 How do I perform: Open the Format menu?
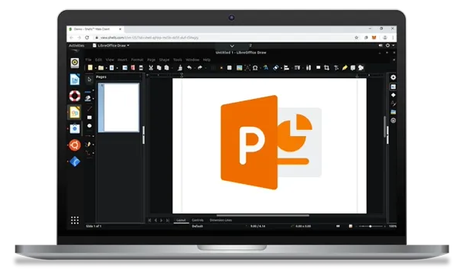(x=137, y=60)
